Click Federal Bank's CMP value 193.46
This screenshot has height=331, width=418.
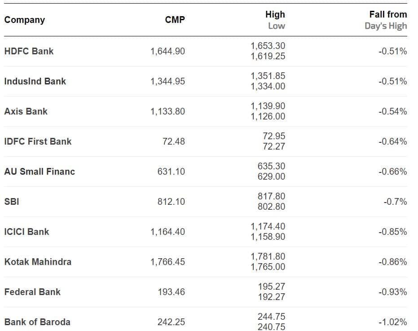[171, 292]
